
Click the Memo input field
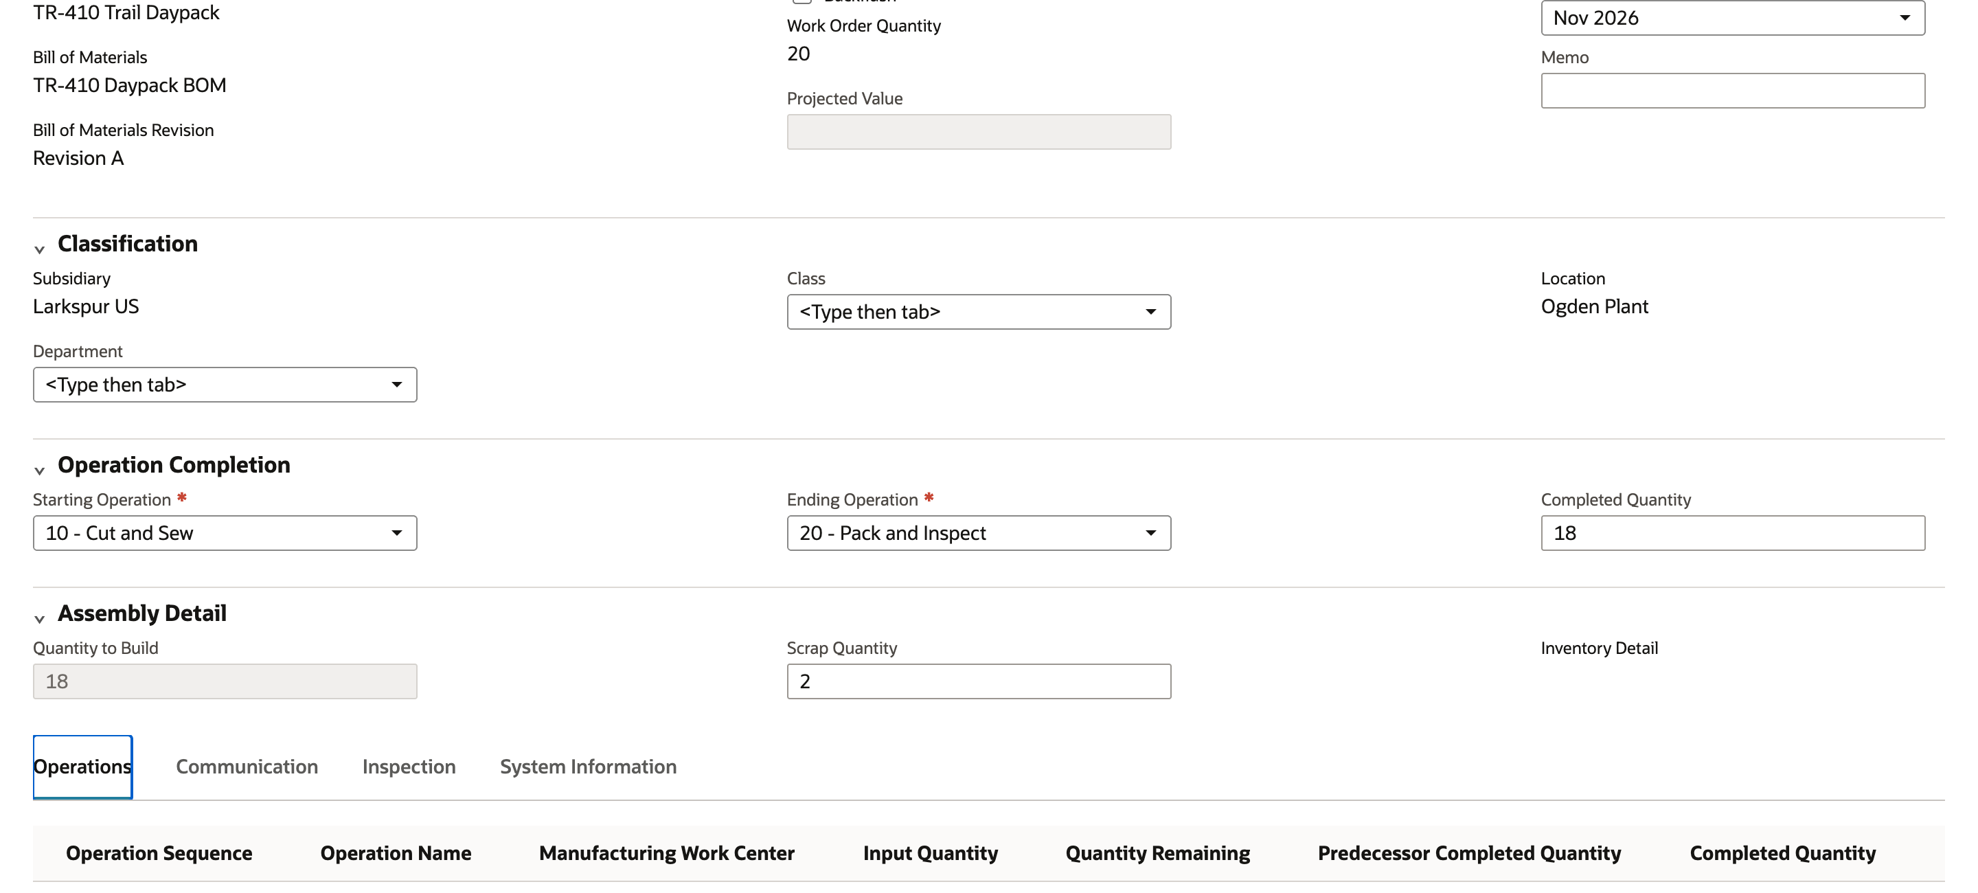[x=1732, y=91]
